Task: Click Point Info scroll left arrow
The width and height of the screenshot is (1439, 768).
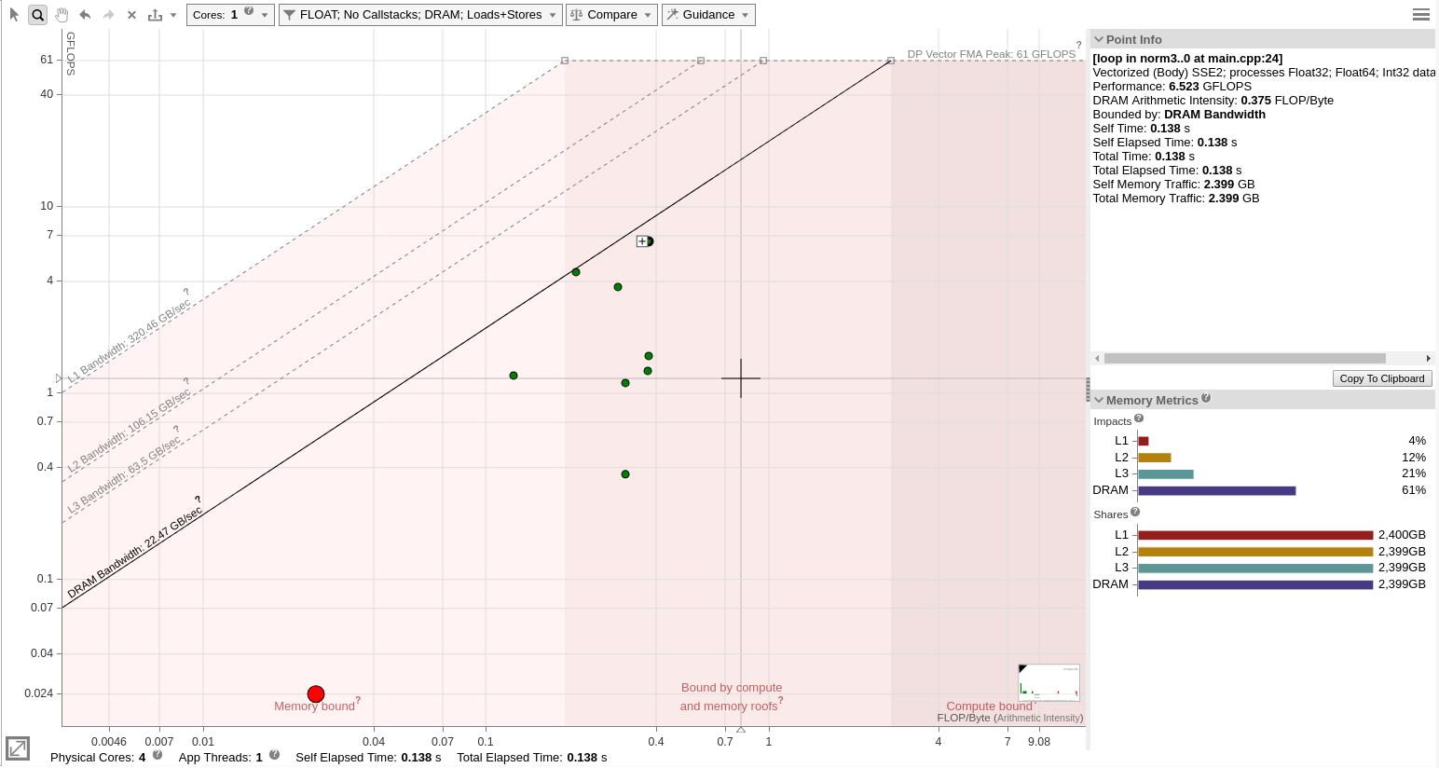Action: 1097,359
